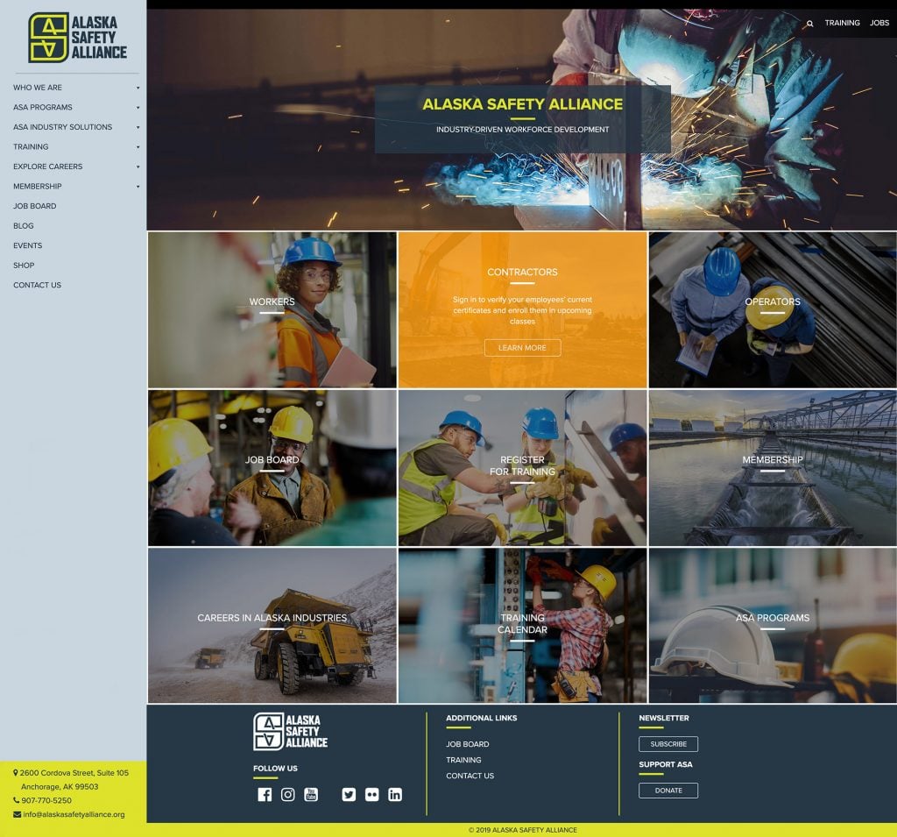The width and height of the screenshot is (897, 837).
Task: Open the Blog sidebar item
Action: (x=24, y=225)
